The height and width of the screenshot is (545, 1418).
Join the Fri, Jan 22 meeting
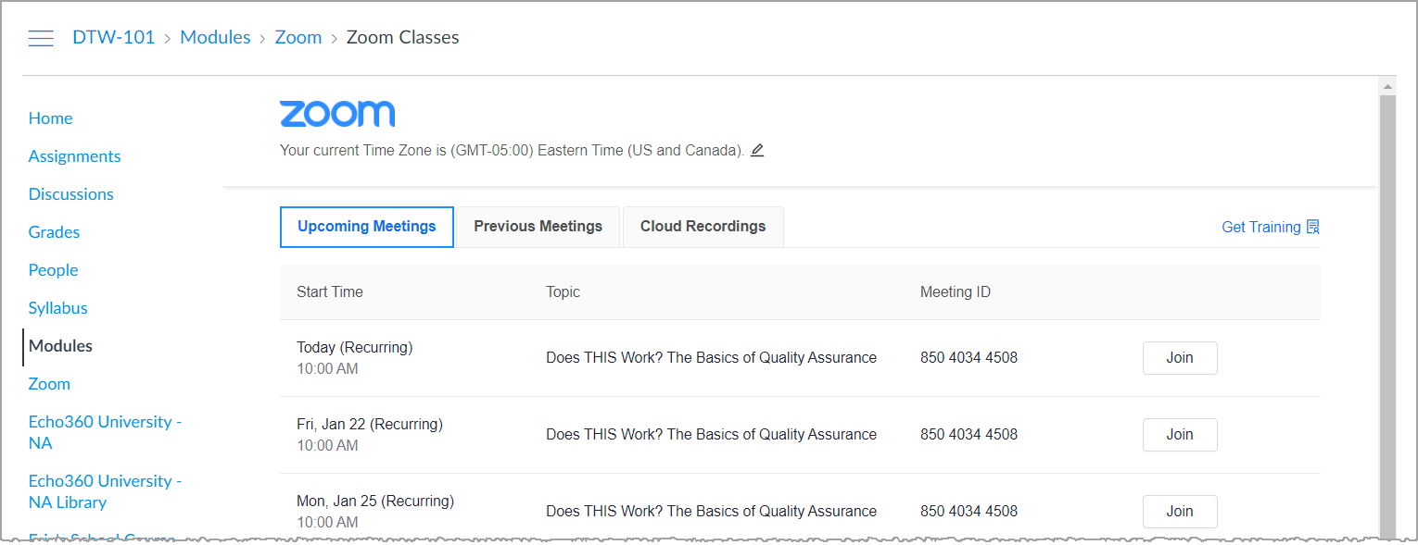pyautogui.click(x=1180, y=435)
